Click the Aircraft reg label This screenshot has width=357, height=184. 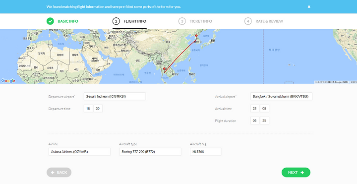click(198, 144)
